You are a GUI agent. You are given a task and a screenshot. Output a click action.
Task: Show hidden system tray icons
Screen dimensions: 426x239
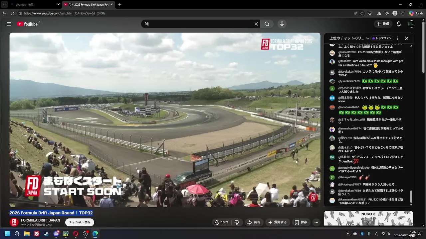(x=348, y=234)
